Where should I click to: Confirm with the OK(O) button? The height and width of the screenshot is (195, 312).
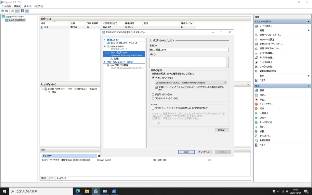(187, 152)
